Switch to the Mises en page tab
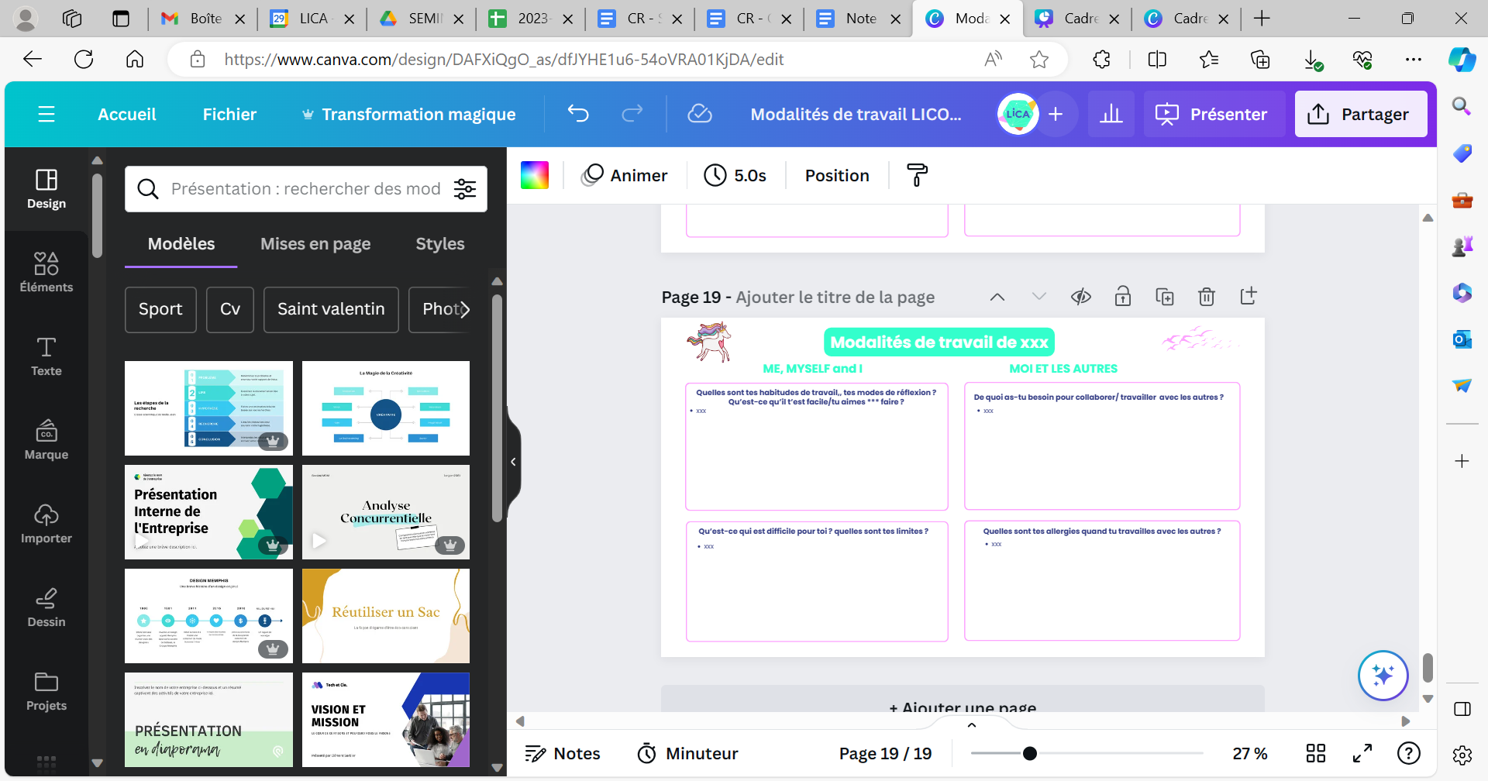 tap(315, 244)
